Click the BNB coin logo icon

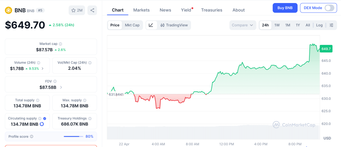(x=8, y=10)
